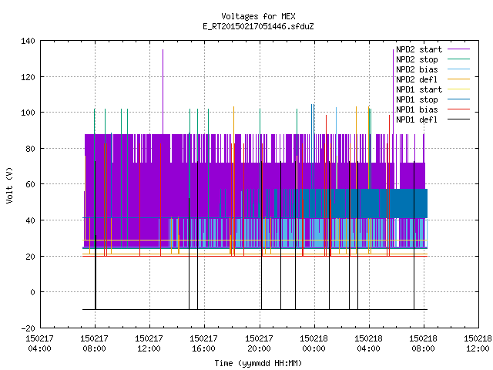Click the 'NPD1 start' legend label
The width and height of the screenshot is (493, 370).
tap(419, 89)
